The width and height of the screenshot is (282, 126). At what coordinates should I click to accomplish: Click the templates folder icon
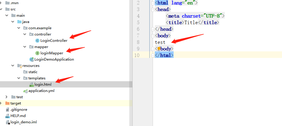point(25,78)
